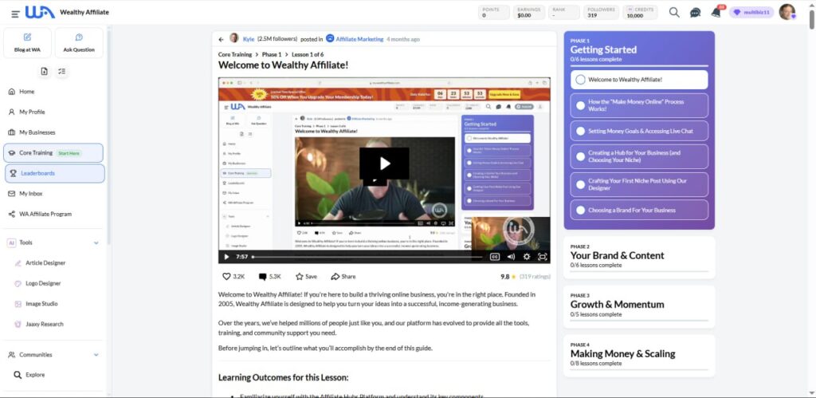Image resolution: width=816 pixels, height=398 pixels.
Task: Click the Points counter box
Action: tap(494, 13)
